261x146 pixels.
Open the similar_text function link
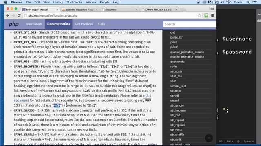point(178,86)
